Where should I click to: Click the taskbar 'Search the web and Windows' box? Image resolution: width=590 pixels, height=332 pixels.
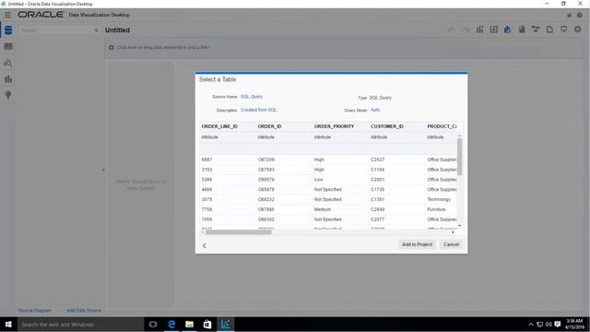(x=80, y=324)
